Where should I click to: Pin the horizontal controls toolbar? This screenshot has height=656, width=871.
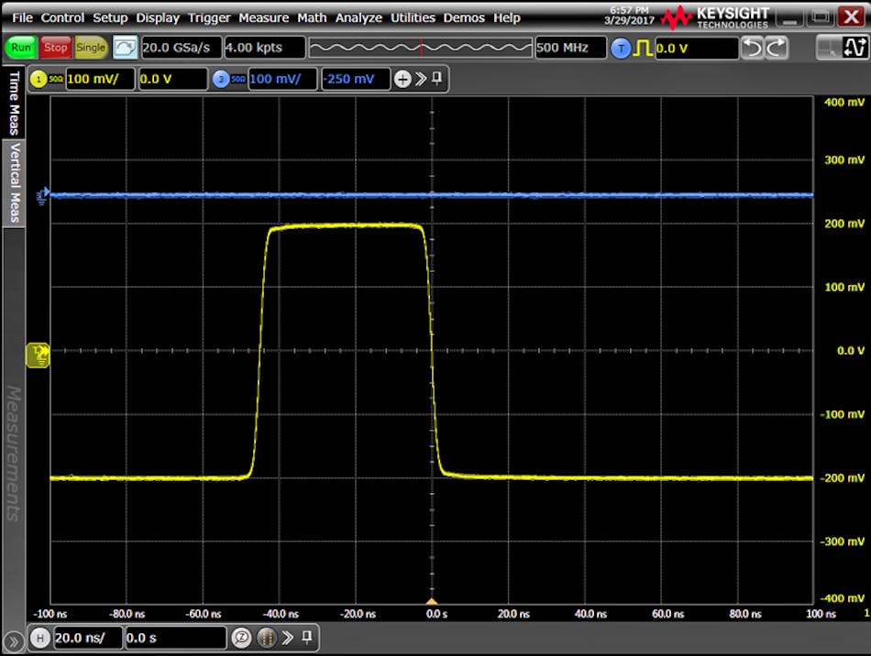pyautogui.click(x=305, y=638)
